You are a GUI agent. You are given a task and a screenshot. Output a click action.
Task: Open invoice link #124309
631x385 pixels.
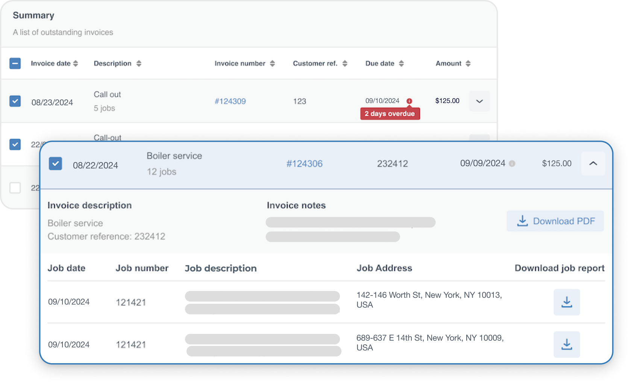point(230,101)
